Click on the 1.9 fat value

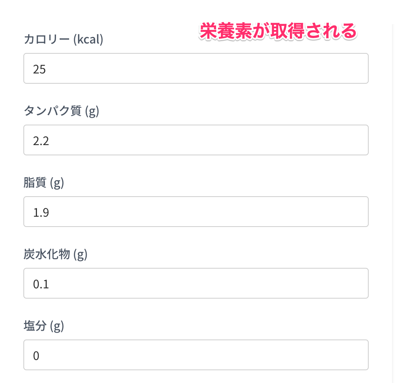(41, 213)
